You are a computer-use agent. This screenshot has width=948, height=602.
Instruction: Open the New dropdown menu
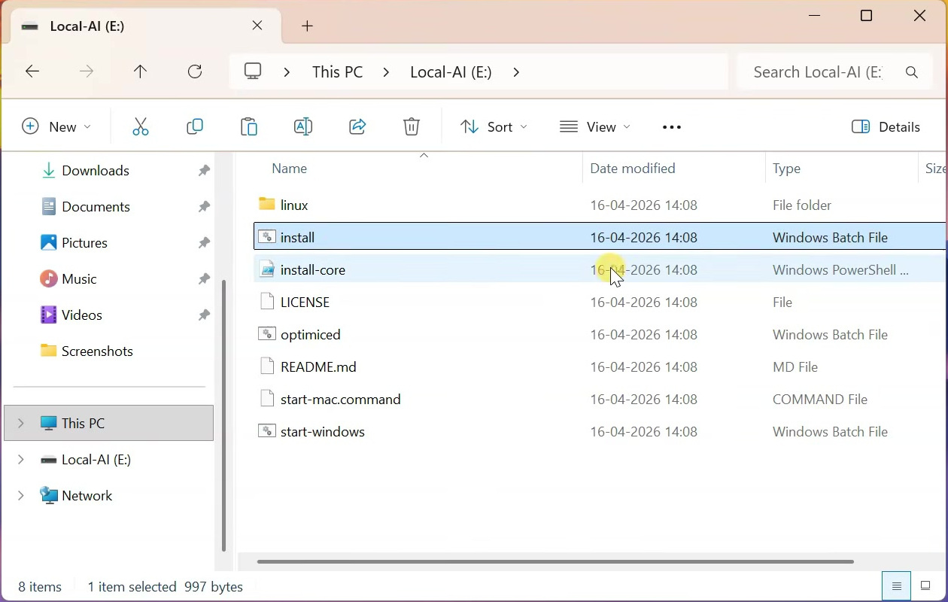click(x=56, y=126)
